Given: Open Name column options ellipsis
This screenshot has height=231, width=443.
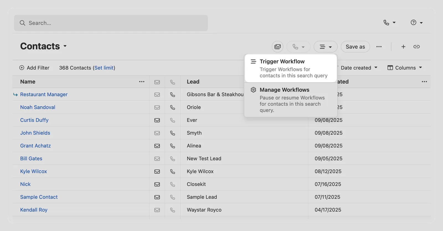Looking at the screenshot, I should pos(142,82).
